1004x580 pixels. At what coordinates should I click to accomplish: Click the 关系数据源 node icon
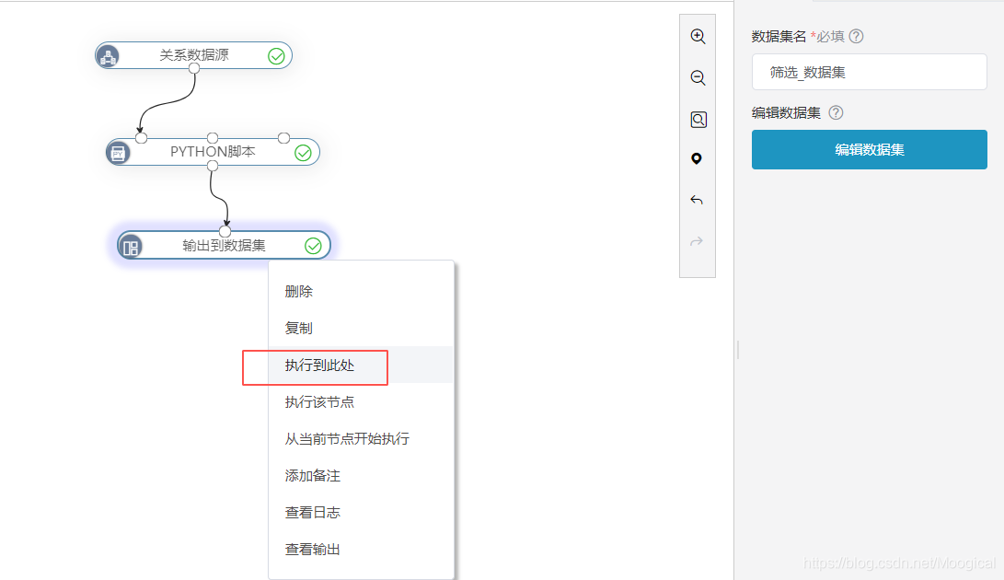(x=108, y=56)
